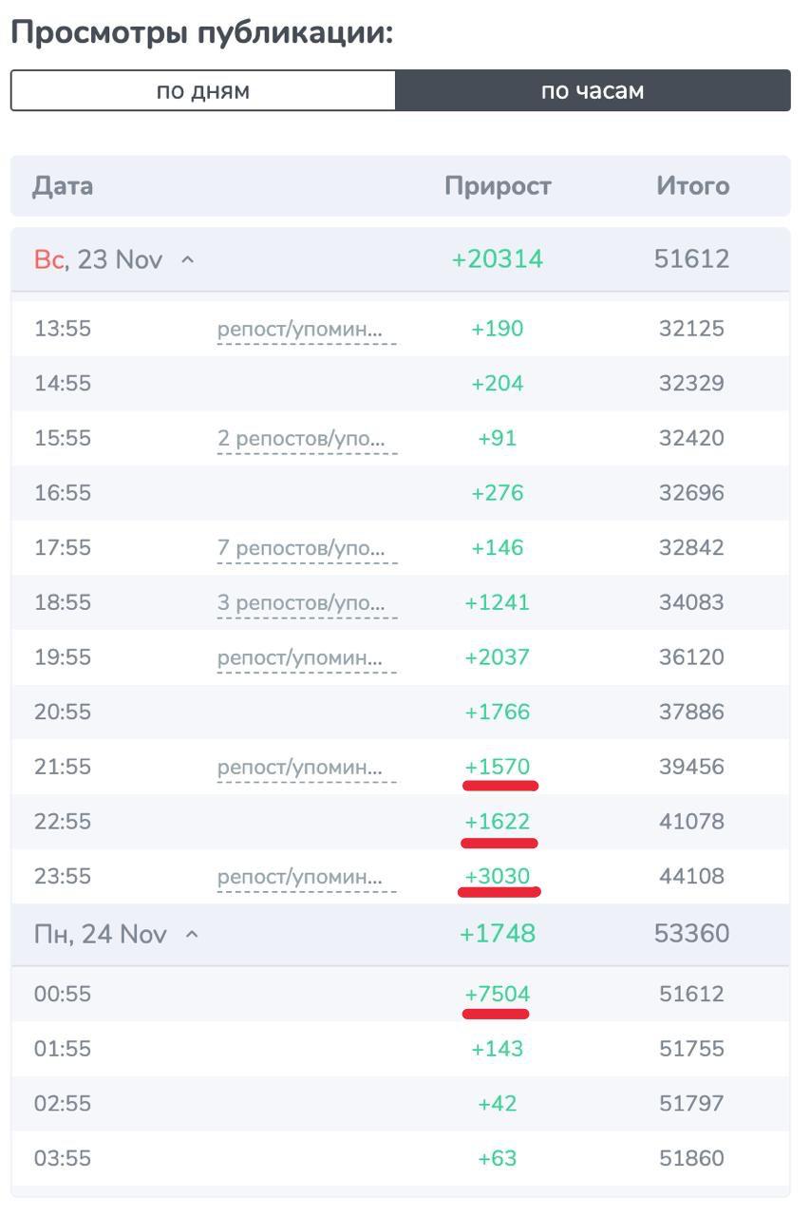Click the "Дата" column header

tap(63, 186)
